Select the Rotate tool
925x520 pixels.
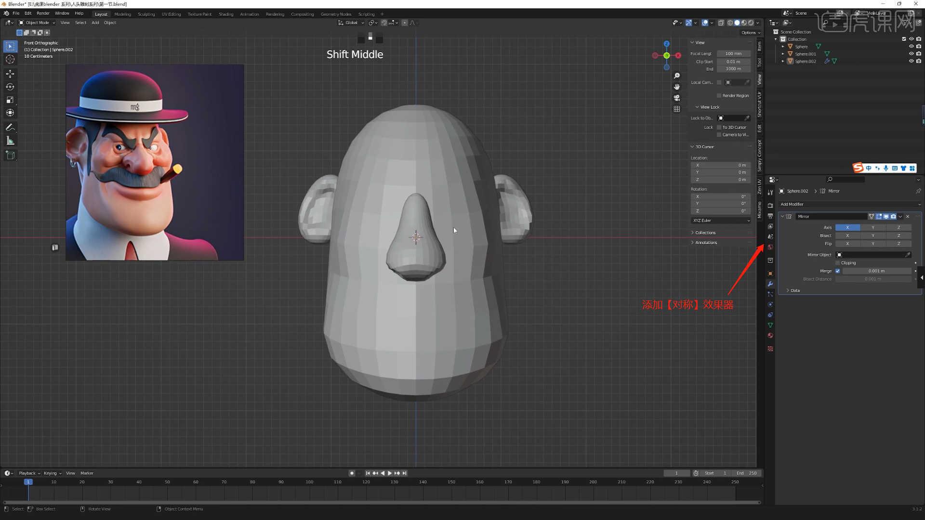(x=10, y=87)
